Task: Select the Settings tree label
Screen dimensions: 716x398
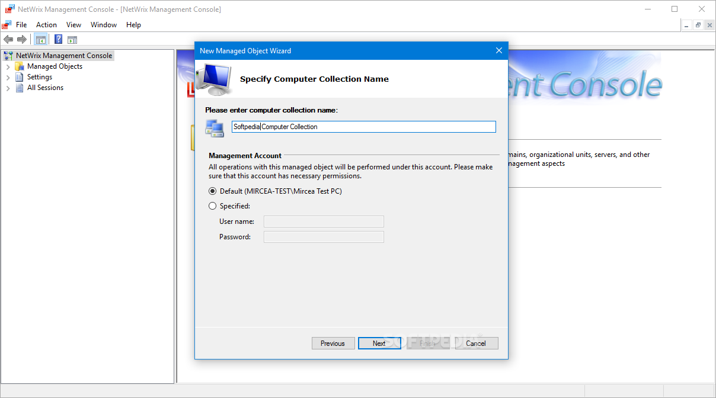Action: pos(40,77)
